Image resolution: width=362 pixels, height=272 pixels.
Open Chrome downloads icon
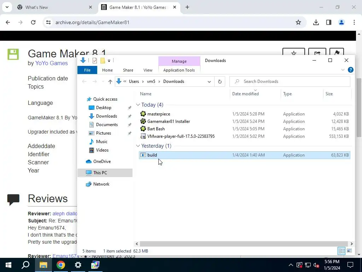[316, 22]
